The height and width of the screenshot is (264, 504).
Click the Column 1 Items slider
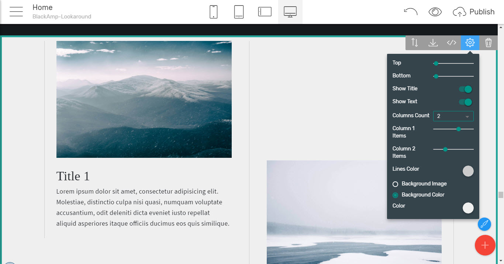click(453, 129)
